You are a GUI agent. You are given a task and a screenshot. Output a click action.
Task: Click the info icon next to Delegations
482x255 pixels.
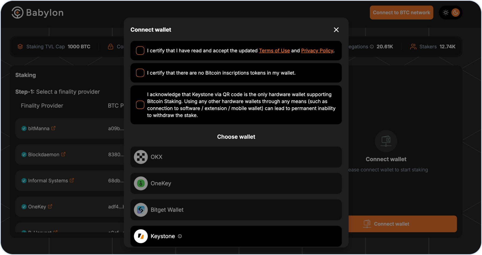(x=372, y=47)
